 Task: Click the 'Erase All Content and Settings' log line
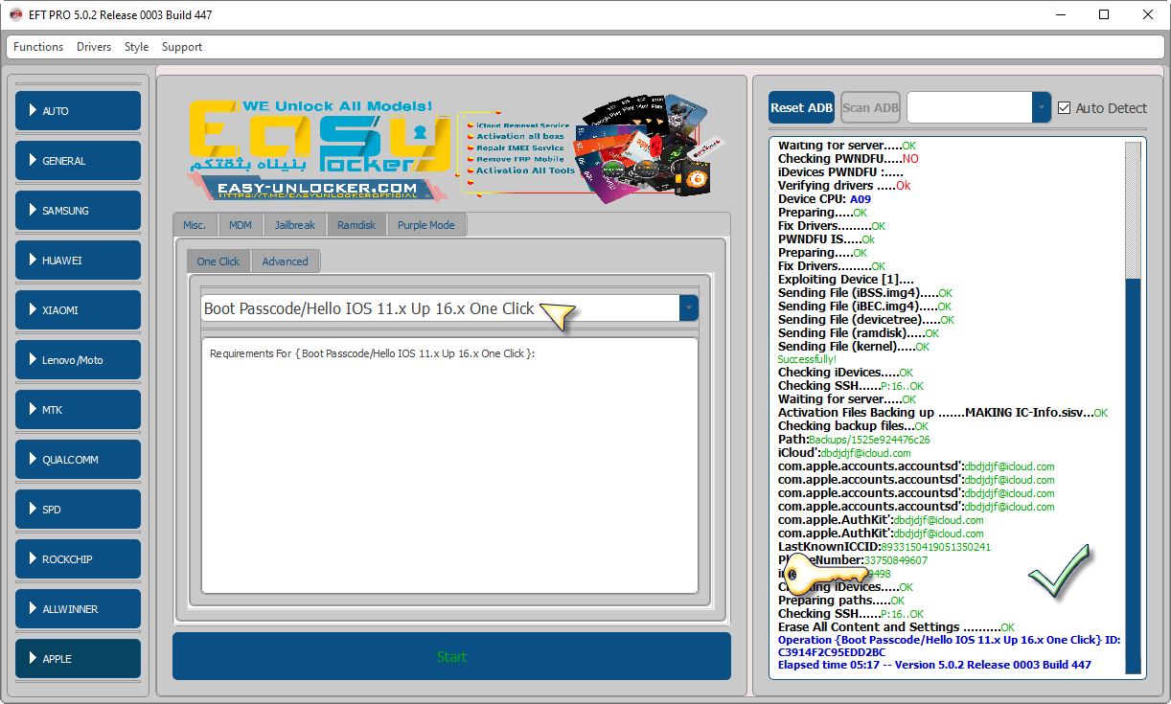896,627
